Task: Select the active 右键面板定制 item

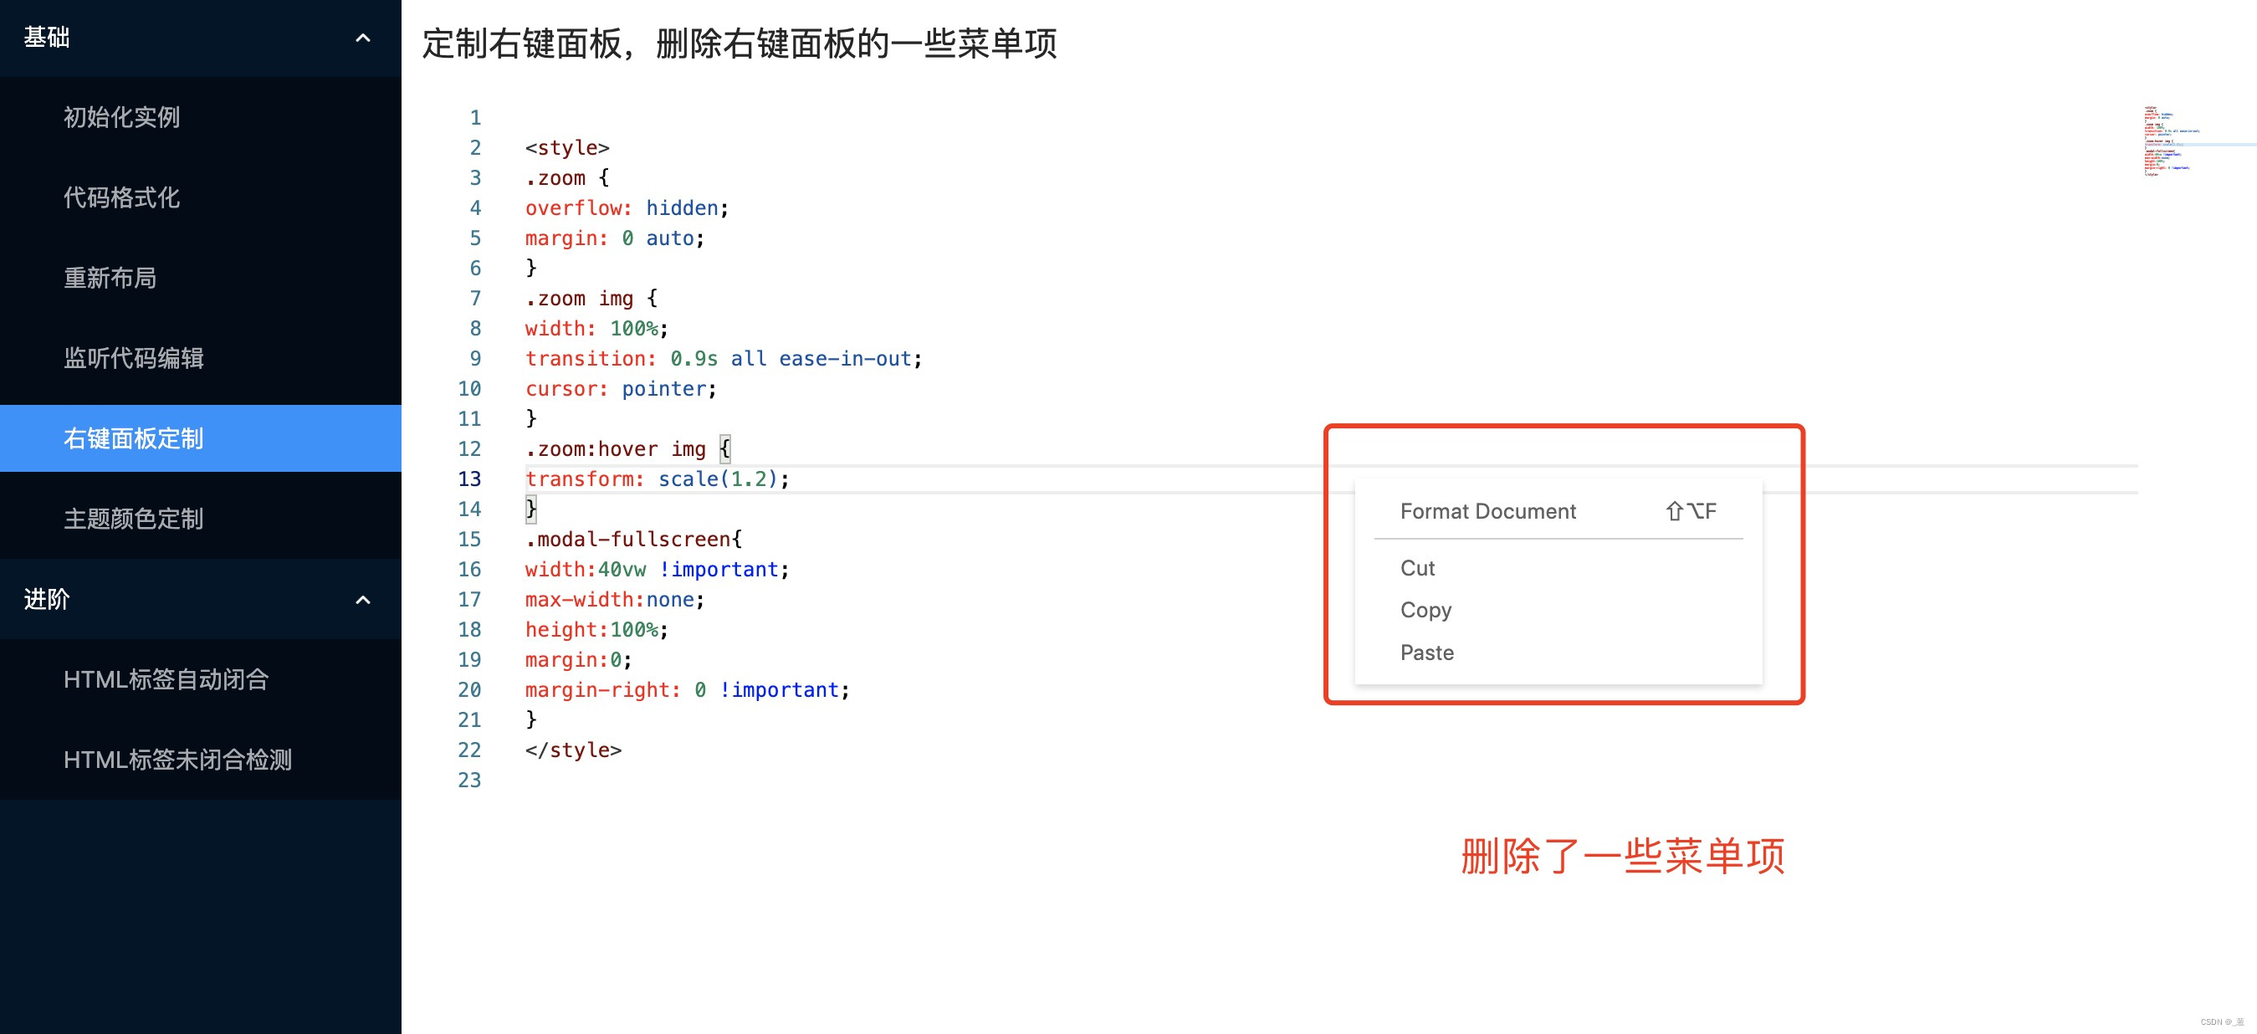Action: (x=133, y=438)
